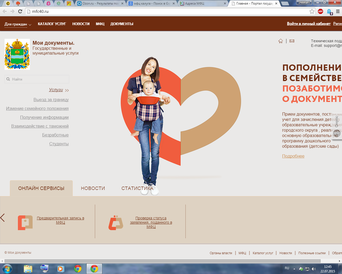This screenshot has width=342, height=274.
Task: Click the AdBlock Plus extension icon
Action: [320, 12]
